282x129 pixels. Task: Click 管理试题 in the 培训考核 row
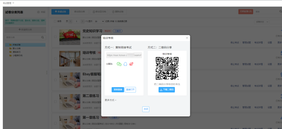[x=246, y=64]
